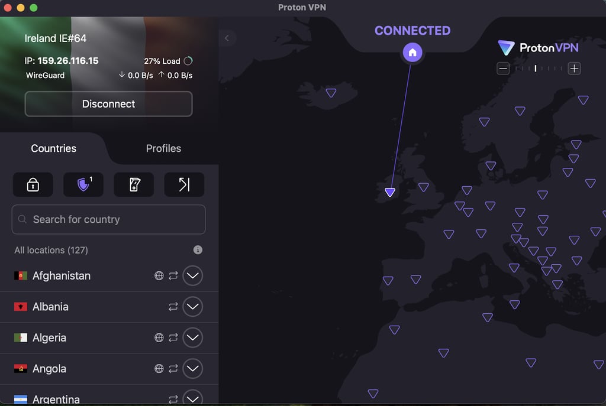Viewport: 606px width, 406px height.
Task: Click the Sweden server map marker
Action: click(x=520, y=111)
